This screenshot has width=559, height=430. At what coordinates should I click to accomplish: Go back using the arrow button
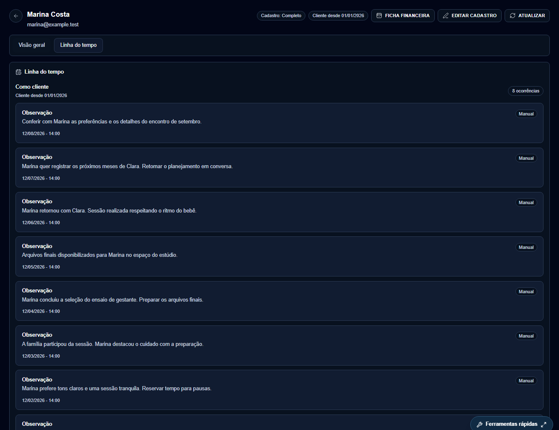tap(16, 16)
